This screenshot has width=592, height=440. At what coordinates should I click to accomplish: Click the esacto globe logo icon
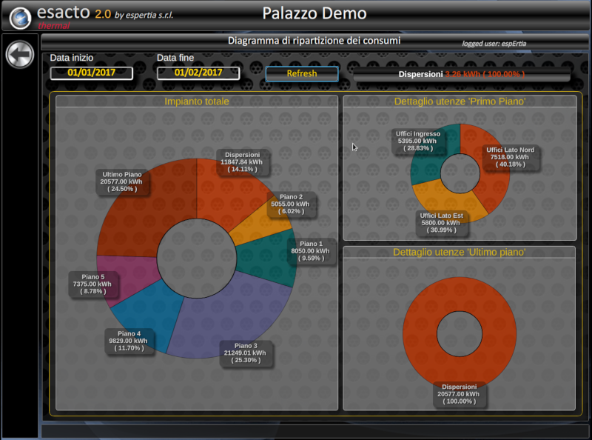tap(20, 18)
